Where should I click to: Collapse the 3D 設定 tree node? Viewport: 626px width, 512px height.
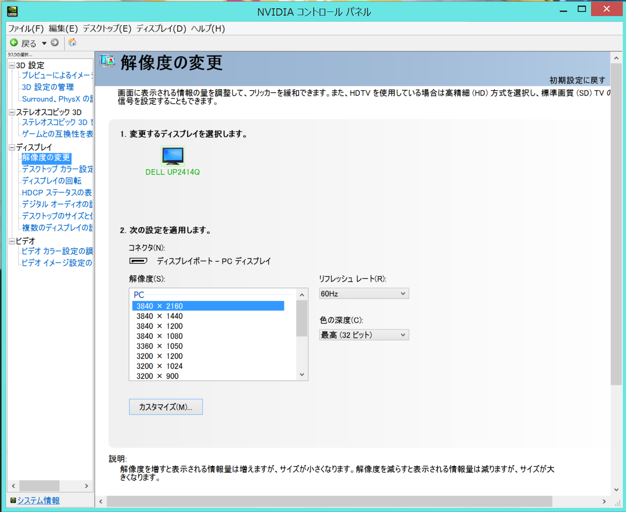pyautogui.click(x=12, y=65)
